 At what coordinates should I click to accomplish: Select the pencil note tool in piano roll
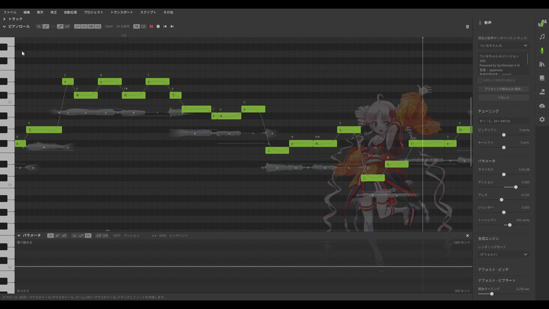46,26
